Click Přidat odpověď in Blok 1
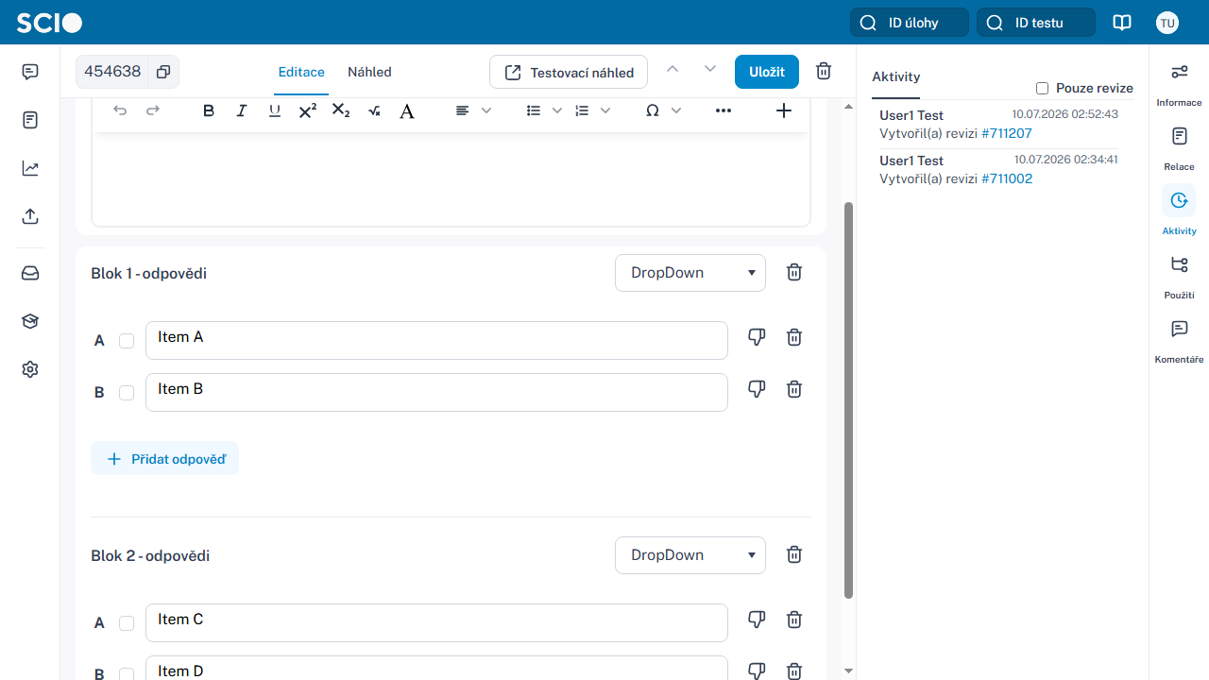 pyautogui.click(x=165, y=459)
